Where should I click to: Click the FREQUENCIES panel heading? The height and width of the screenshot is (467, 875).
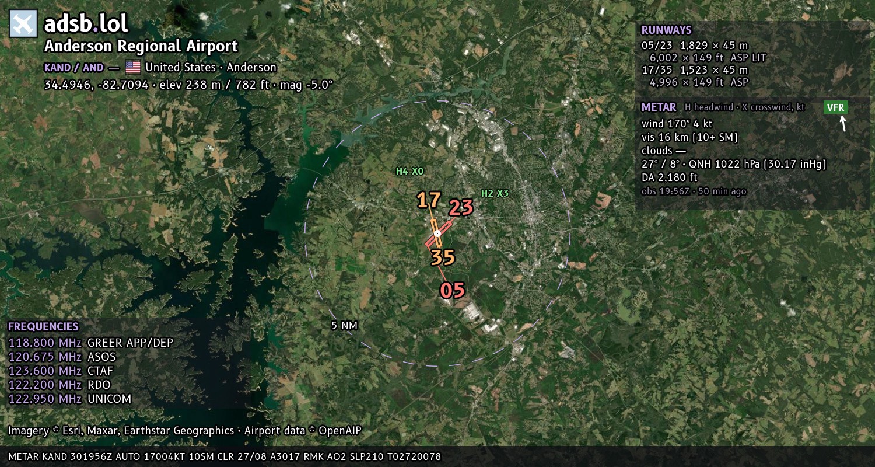(43, 327)
